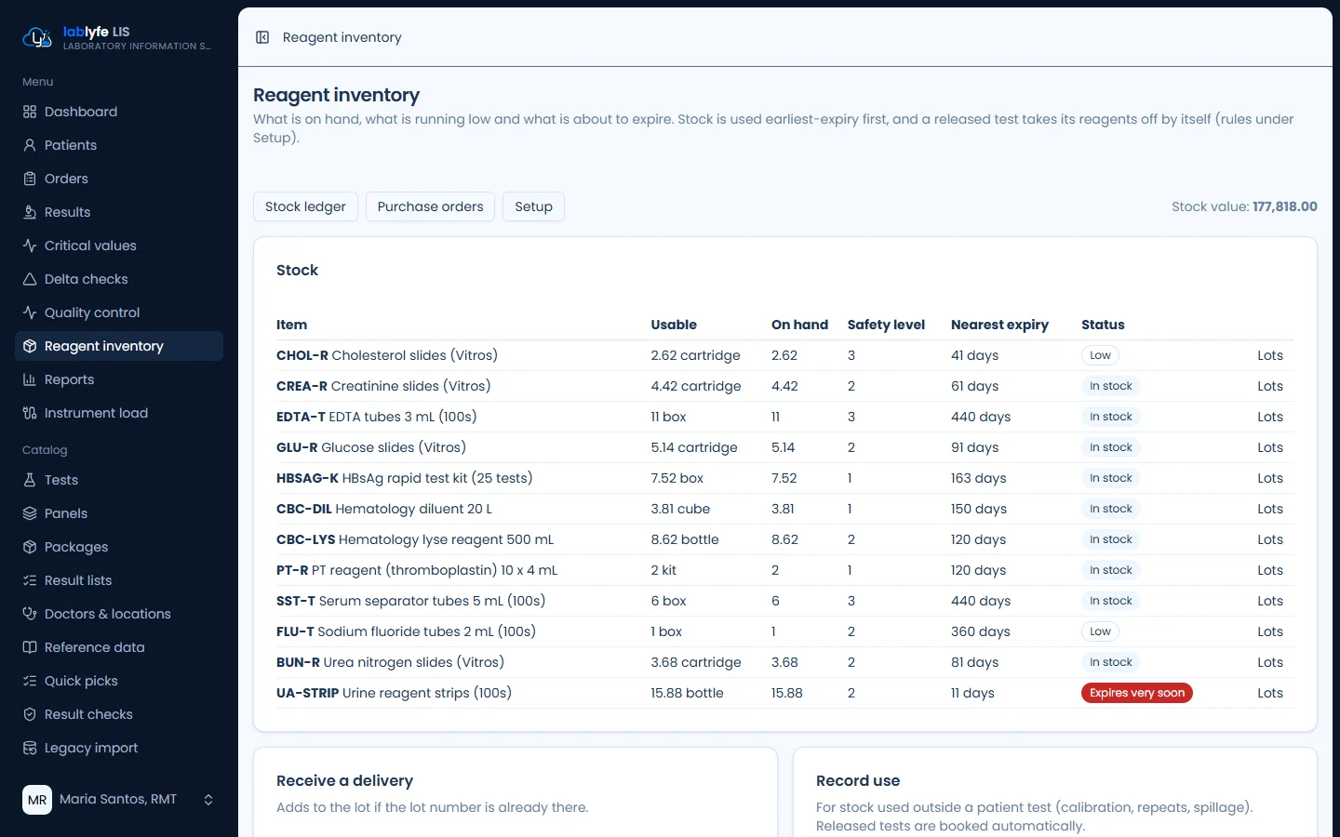Click the Nearest expiry column header
1340x837 pixels.
999,325
